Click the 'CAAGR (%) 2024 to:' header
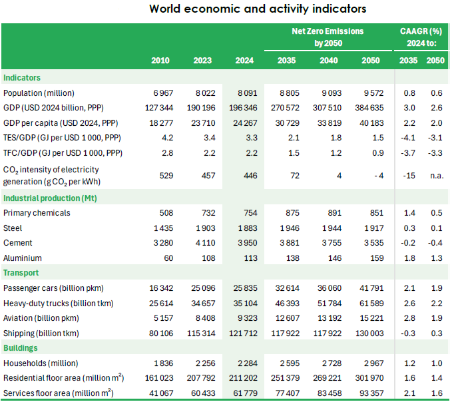452x404 pixels. (421, 37)
